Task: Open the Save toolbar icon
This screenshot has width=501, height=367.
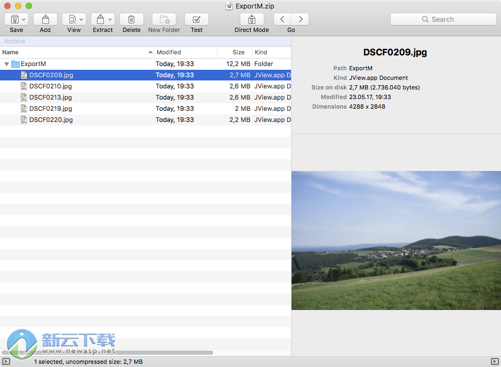Action: (14, 19)
